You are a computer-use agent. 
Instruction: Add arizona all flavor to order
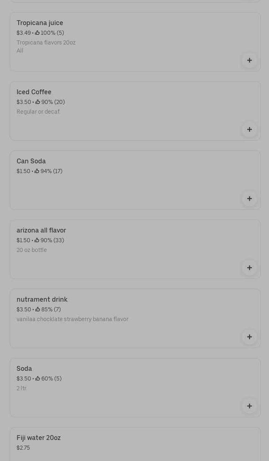[x=249, y=268]
